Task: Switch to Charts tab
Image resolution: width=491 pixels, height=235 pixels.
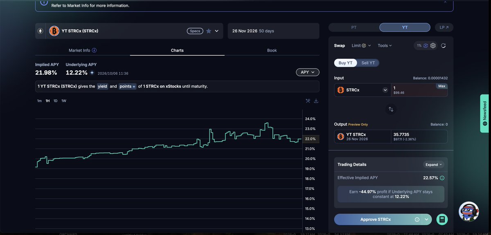Action: [x=177, y=50]
